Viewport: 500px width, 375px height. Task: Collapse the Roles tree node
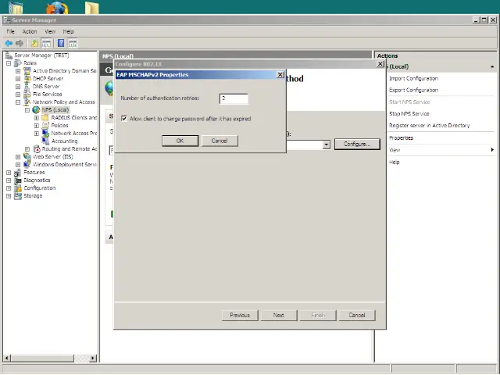tap(9, 63)
